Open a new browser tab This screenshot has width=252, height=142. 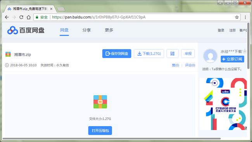(x=61, y=9)
